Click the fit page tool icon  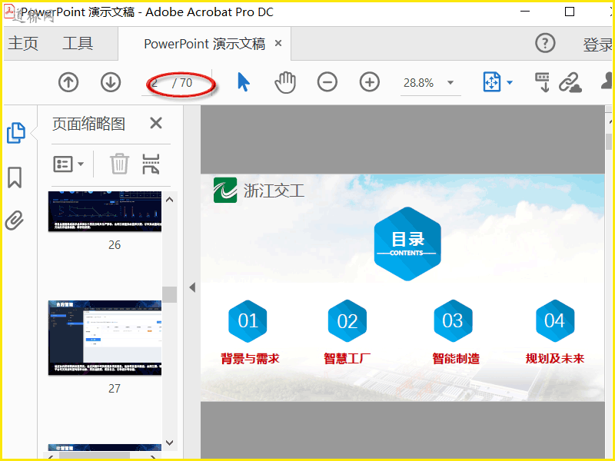(492, 82)
